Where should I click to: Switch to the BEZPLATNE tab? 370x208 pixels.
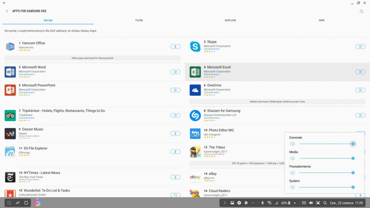tap(230, 20)
